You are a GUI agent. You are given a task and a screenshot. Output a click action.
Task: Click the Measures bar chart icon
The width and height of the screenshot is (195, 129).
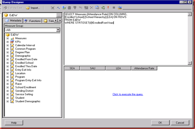(12, 38)
